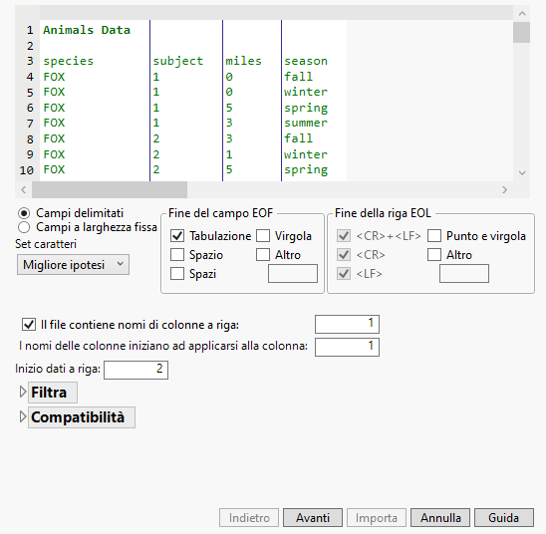546x534 pixels.
Task: Click the 'season' header in preview
Action: [306, 61]
